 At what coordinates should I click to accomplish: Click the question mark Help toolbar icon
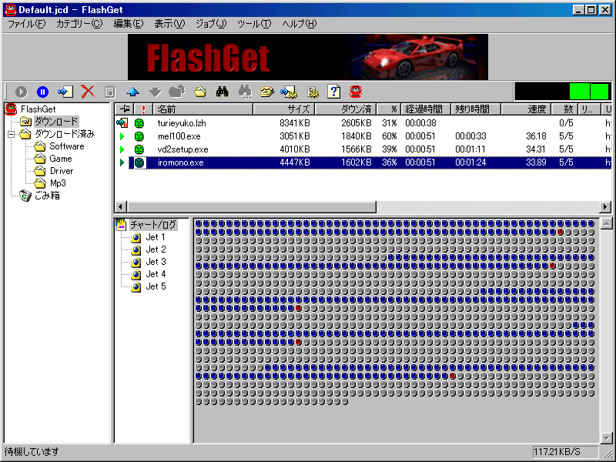click(x=334, y=92)
